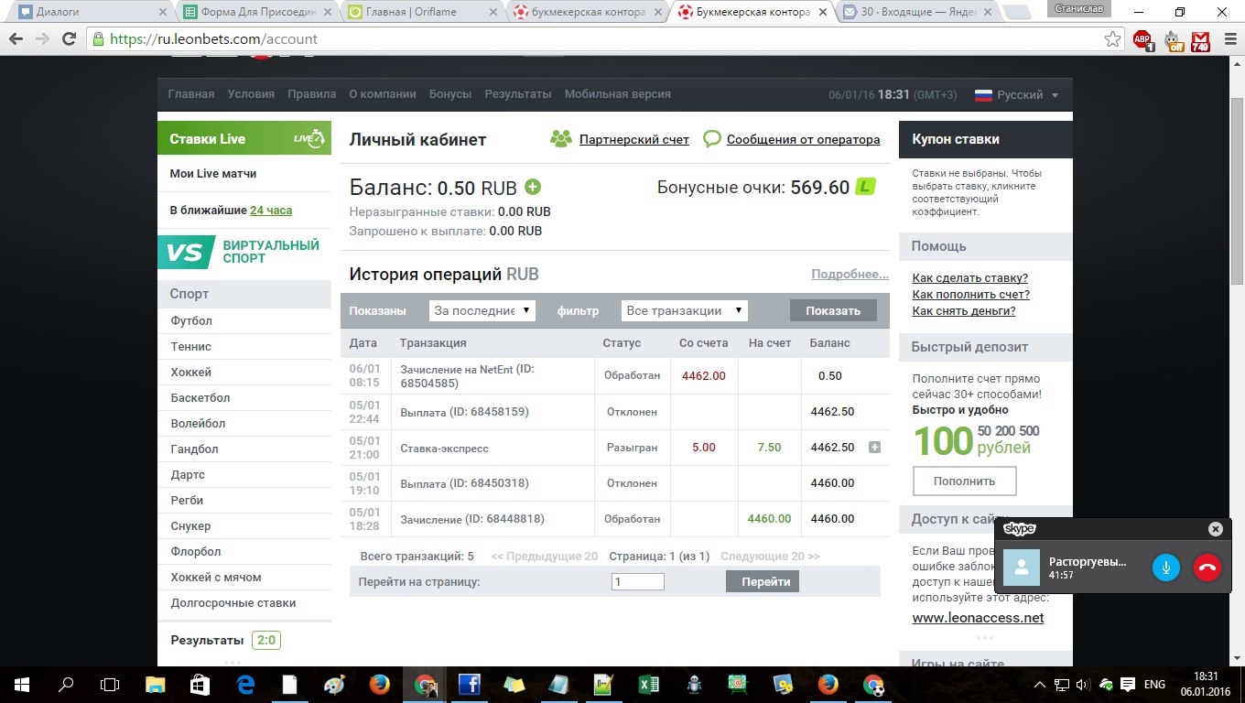Open the Подробнее... link
The height and width of the screenshot is (703, 1245).
[x=850, y=275]
